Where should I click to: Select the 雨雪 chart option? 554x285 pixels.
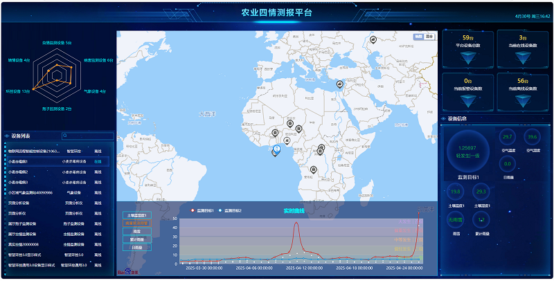pos(136,231)
